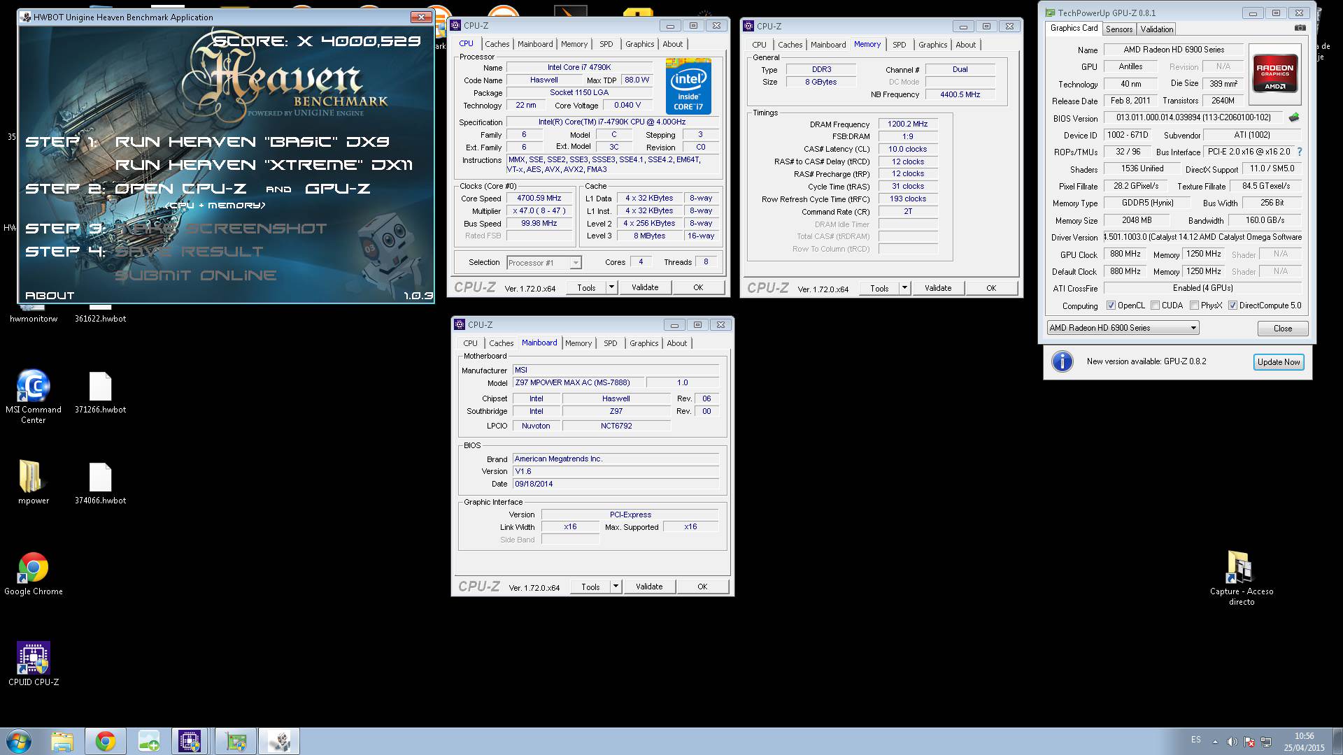Viewport: 1343px width, 755px height.
Task: Click the Windows Start button
Action: pos(19,741)
